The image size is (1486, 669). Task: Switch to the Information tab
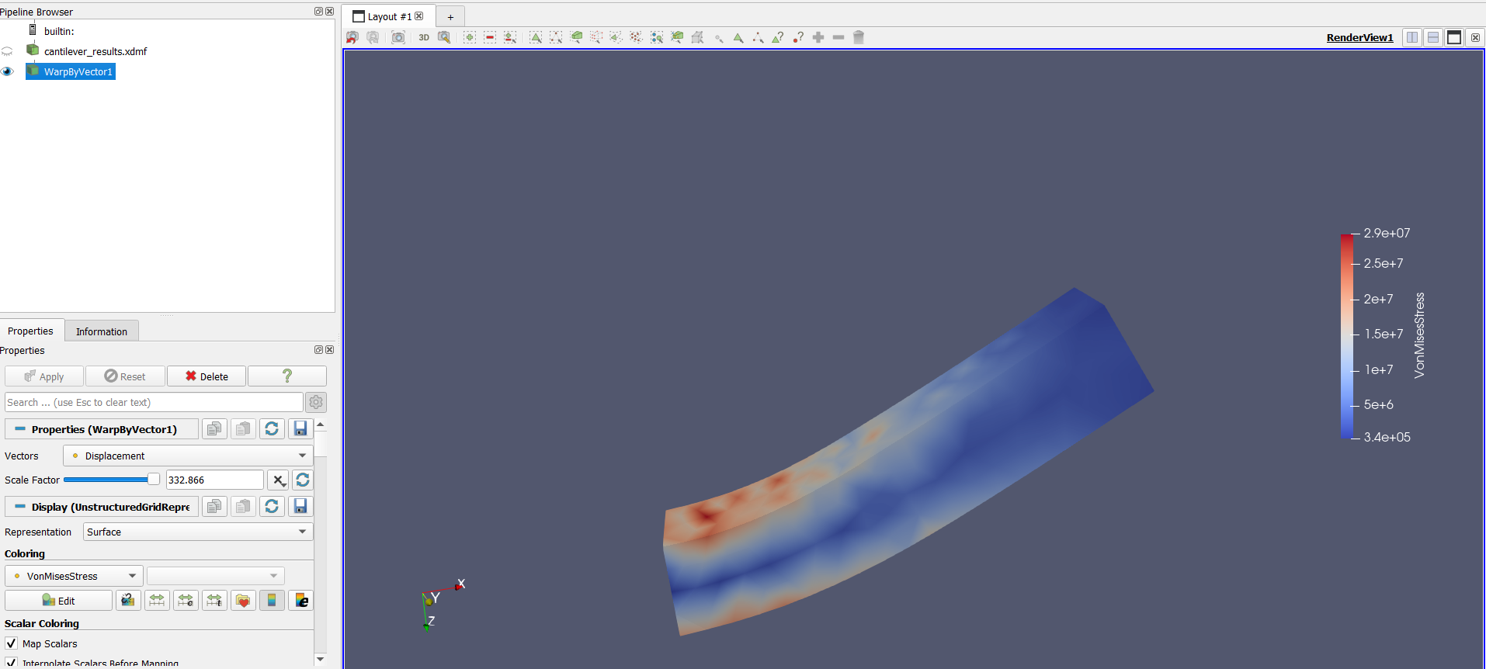tap(102, 331)
